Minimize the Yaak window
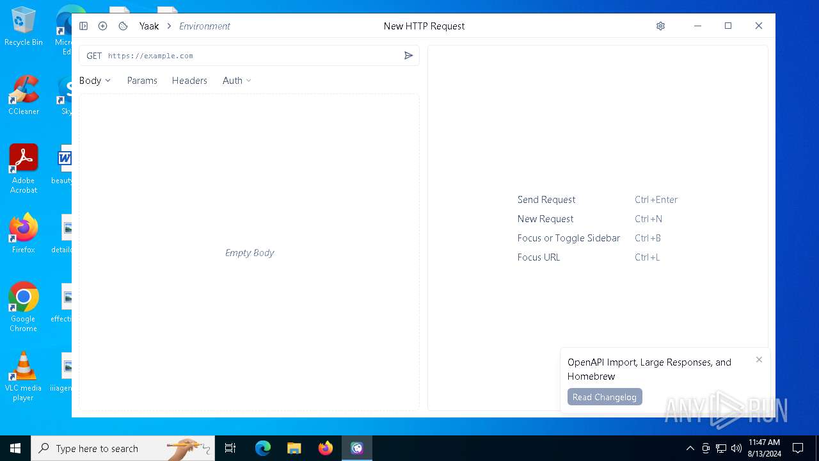The height and width of the screenshot is (461, 819). pos(697,26)
